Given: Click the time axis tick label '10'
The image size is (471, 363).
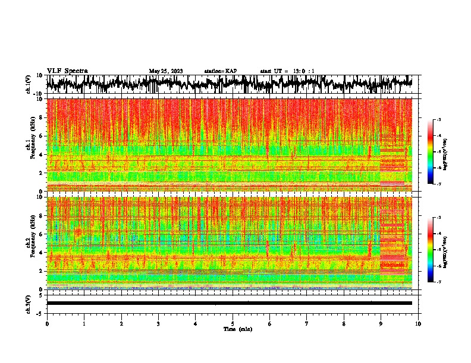Looking at the screenshot, I should [418, 324].
